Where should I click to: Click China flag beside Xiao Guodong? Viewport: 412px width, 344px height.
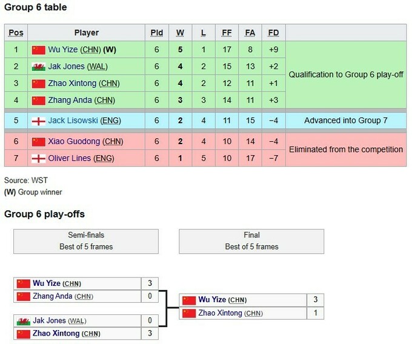point(39,142)
